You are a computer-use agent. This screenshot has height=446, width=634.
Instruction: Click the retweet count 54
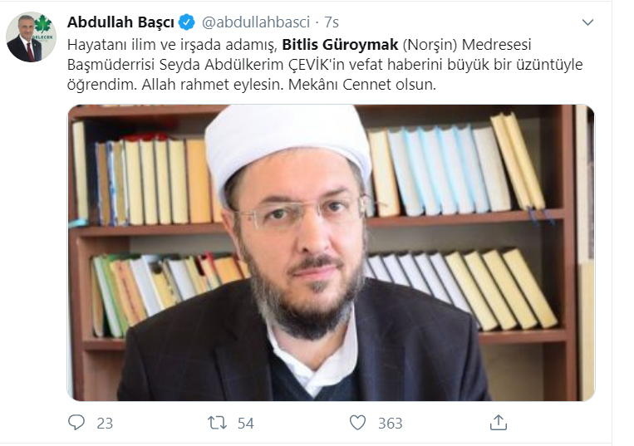[x=245, y=424]
